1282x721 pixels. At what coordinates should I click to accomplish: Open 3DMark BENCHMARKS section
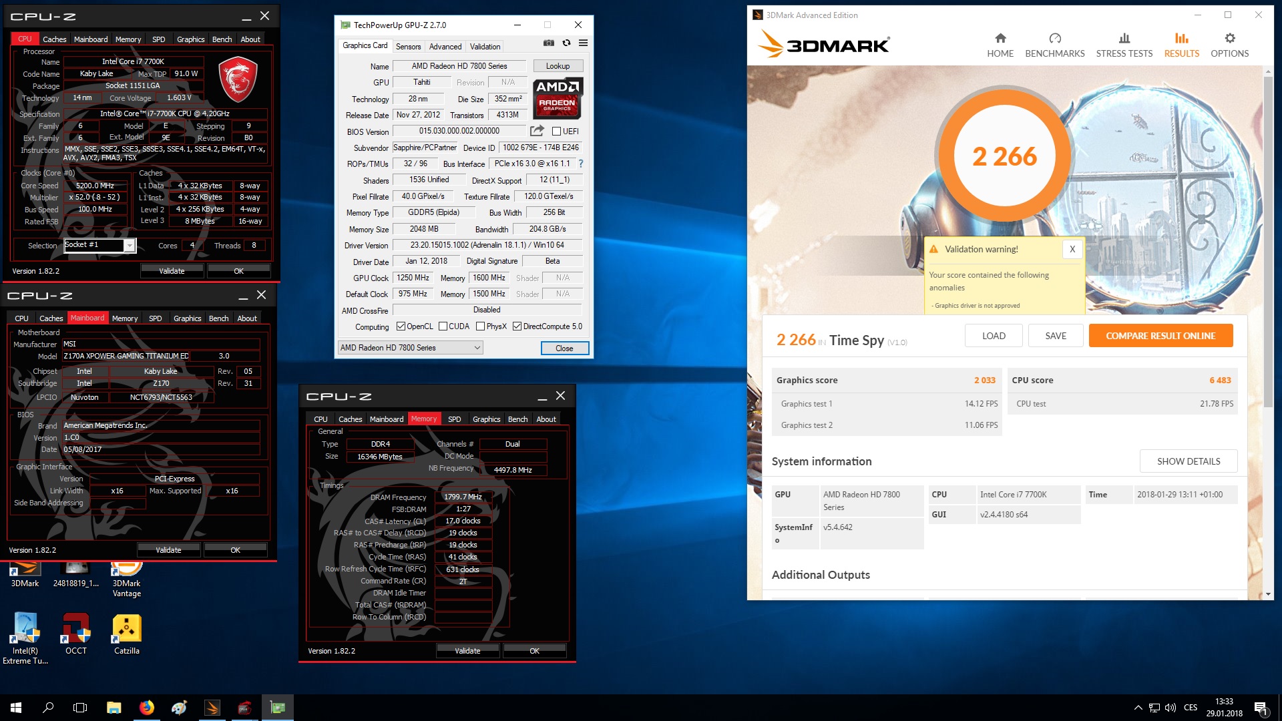1054,45
